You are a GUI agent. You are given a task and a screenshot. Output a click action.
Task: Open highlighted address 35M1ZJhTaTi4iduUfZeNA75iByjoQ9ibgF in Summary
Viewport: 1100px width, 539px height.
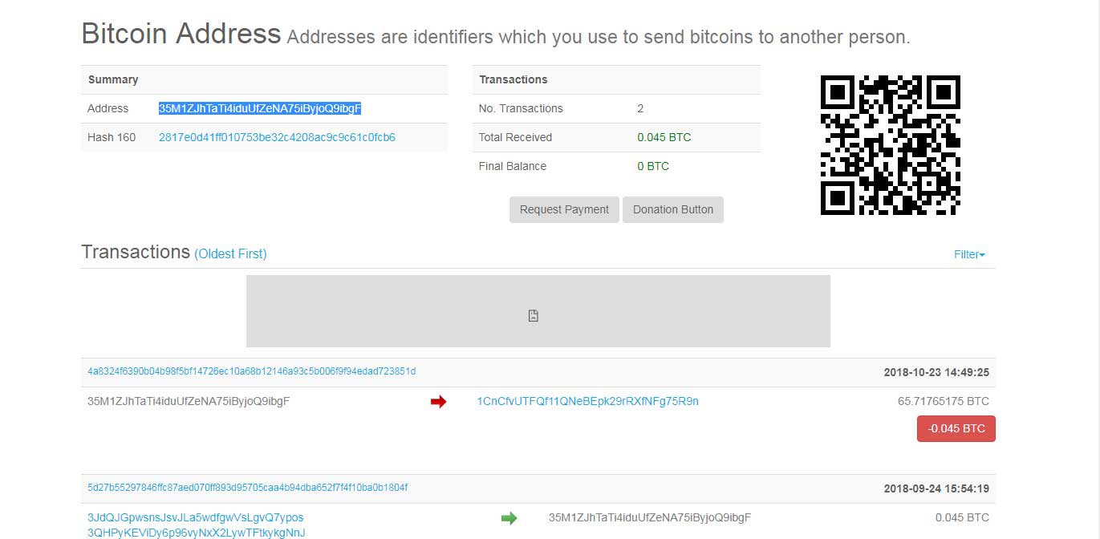pos(260,108)
